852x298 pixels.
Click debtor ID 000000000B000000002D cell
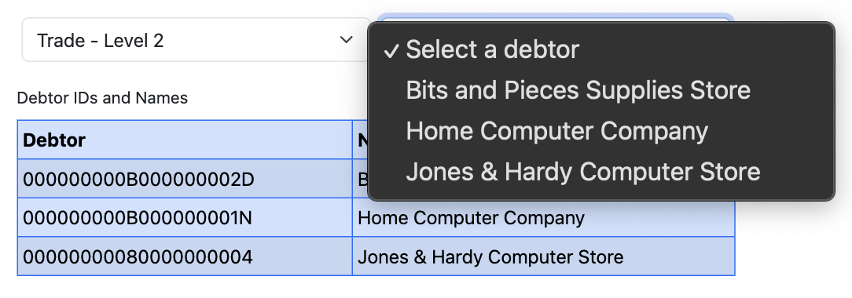coord(185,179)
